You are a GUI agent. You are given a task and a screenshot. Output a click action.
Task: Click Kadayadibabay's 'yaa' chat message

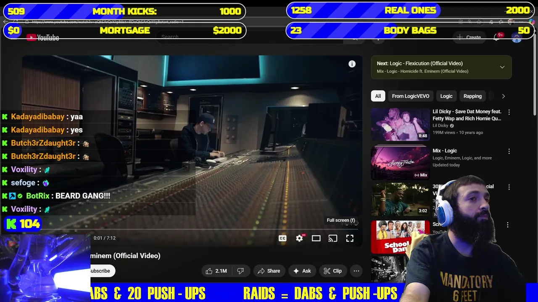76,117
